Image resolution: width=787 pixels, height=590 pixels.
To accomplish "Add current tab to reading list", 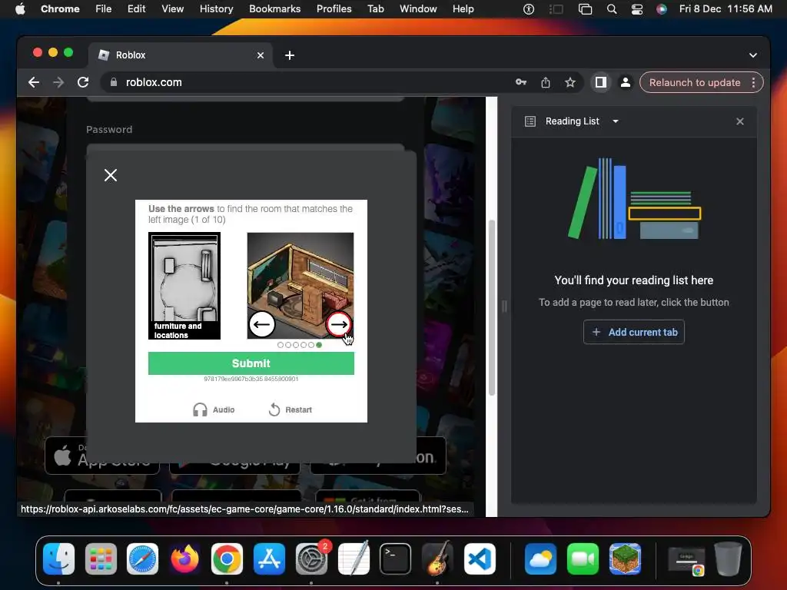I will 634,332.
